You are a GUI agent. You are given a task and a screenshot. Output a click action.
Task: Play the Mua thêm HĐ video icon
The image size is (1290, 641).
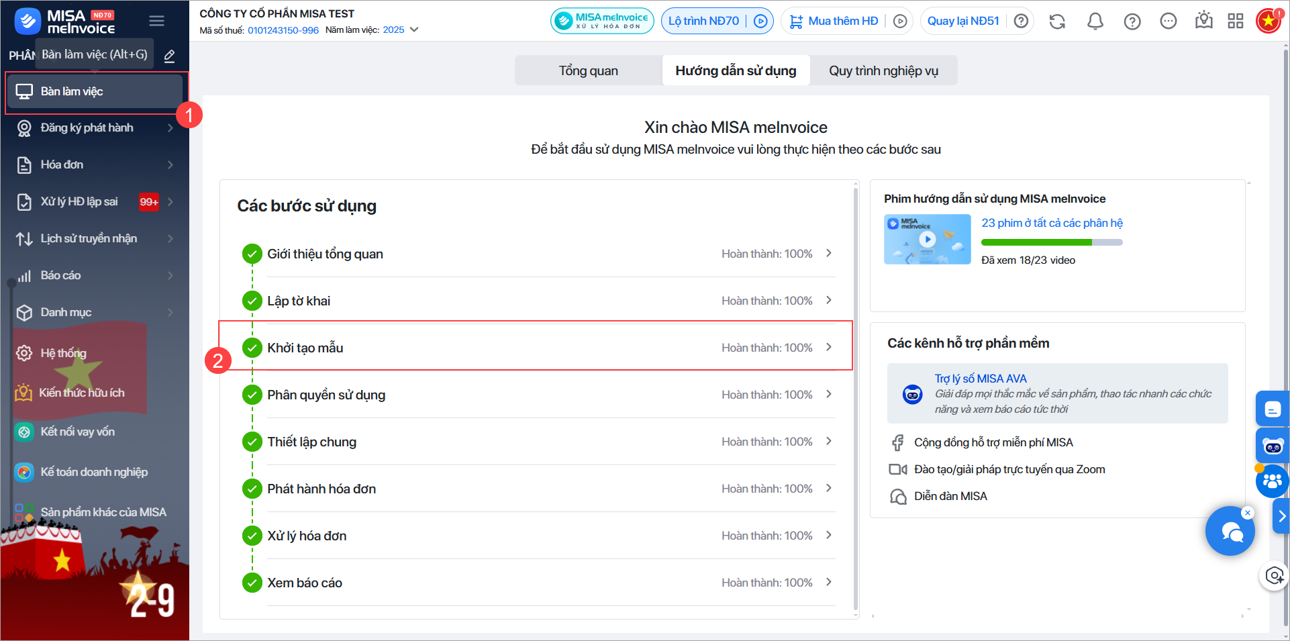pyautogui.click(x=900, y=21)
